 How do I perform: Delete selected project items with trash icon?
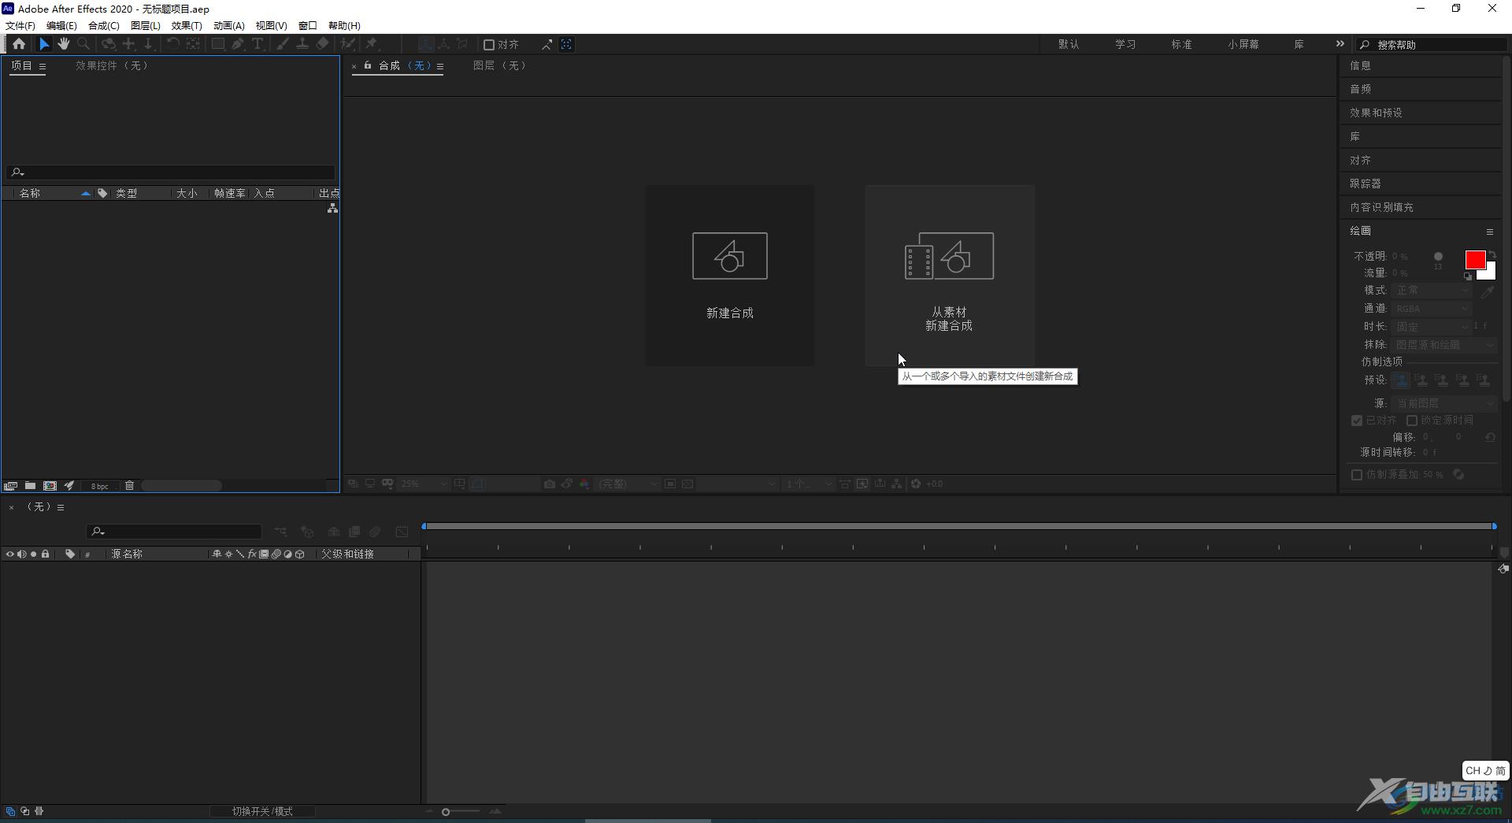click(130, 486)
